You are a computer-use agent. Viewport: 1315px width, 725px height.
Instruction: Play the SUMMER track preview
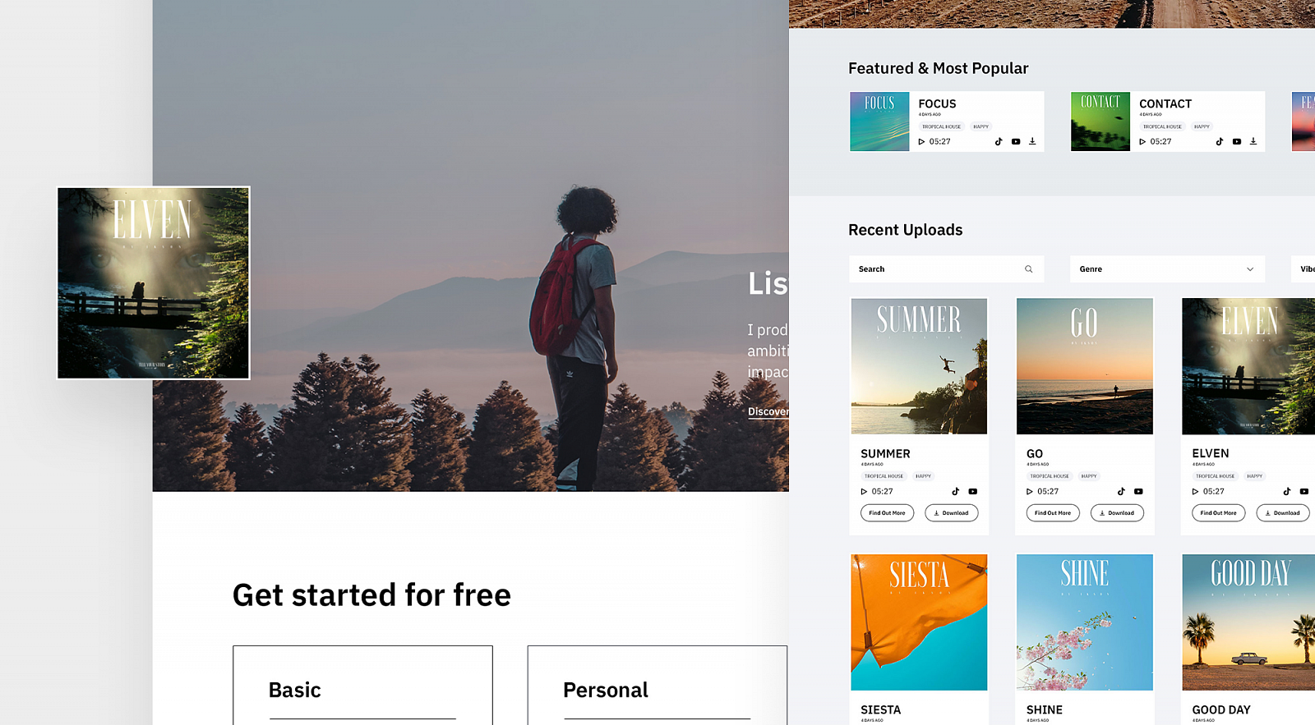[x=864, y=491]
